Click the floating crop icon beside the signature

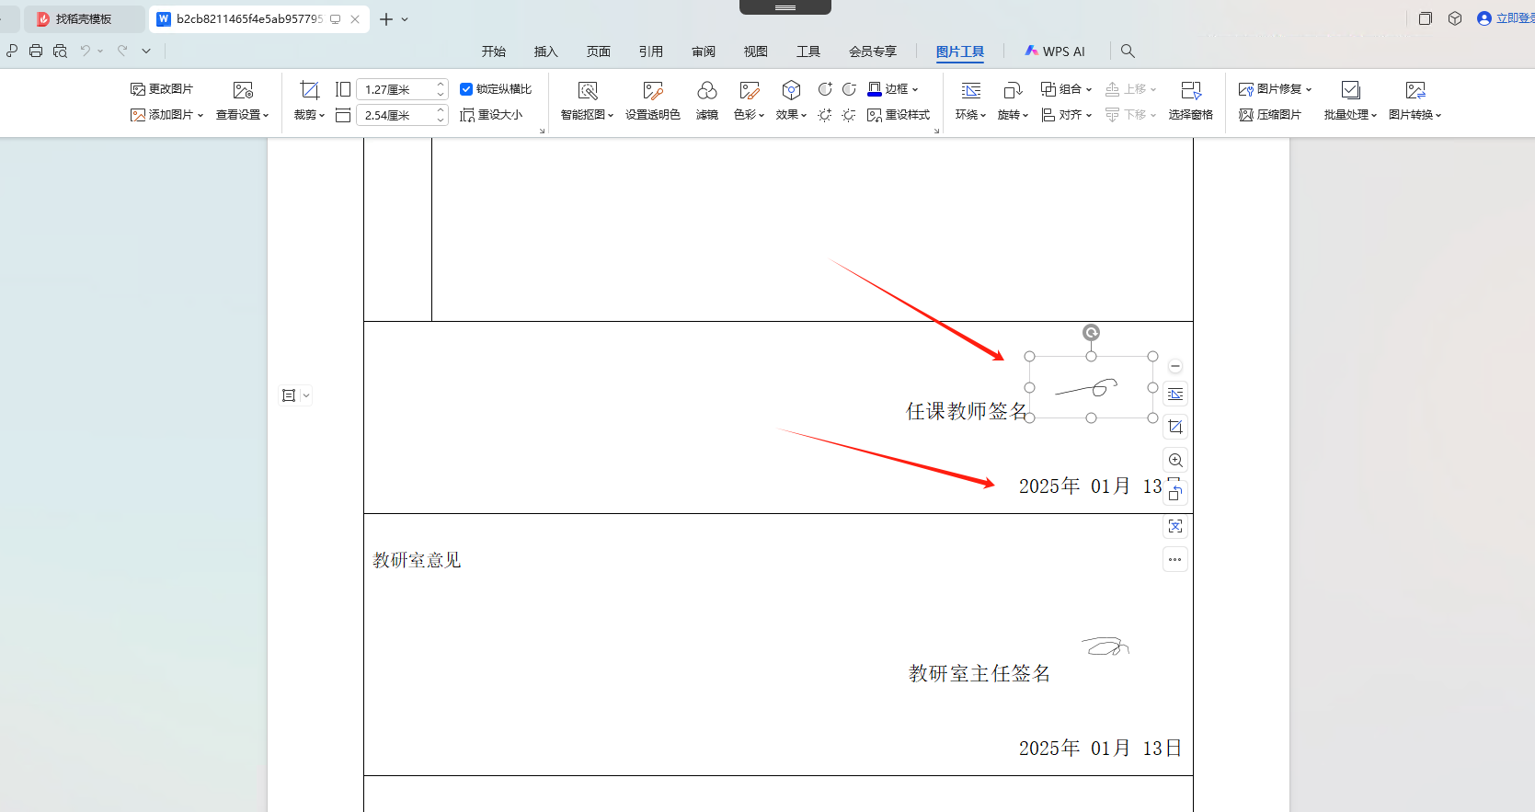pyautogui.click(x=1175, y=427)
